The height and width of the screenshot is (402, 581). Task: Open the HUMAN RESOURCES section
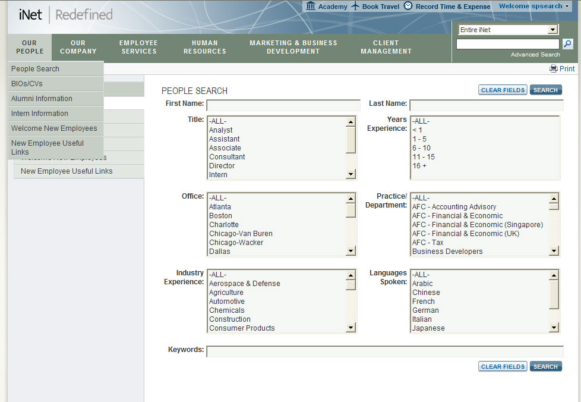204,47
